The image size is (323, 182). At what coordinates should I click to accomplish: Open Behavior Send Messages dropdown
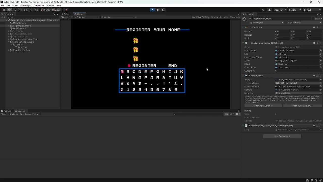click(298, 93)
